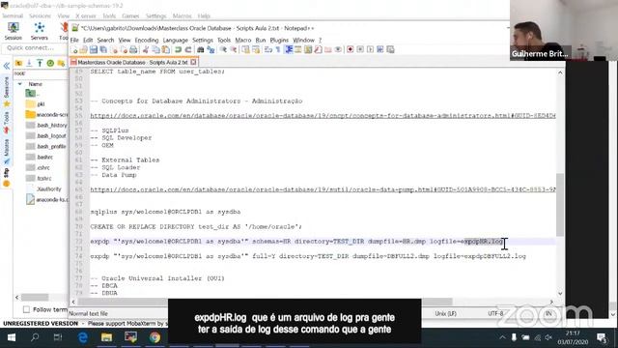
Task: Open the Language menu
Action: click(x=176, y=41)
